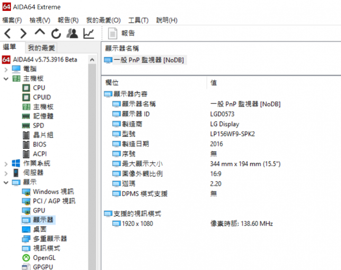
Task: Switch to the 我的最愛 tab in sidebar
Action: tap(41, 48)
